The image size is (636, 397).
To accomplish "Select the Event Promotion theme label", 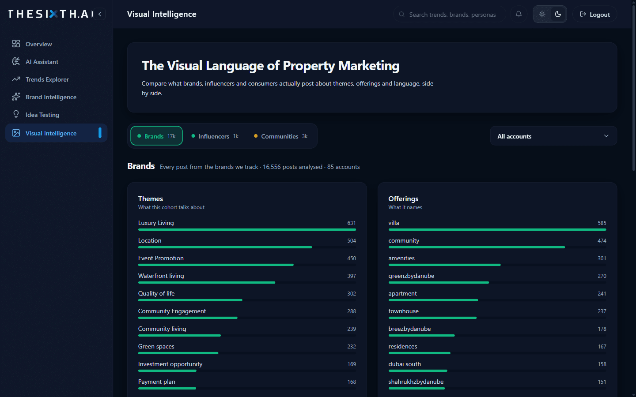I will point(161,258).
